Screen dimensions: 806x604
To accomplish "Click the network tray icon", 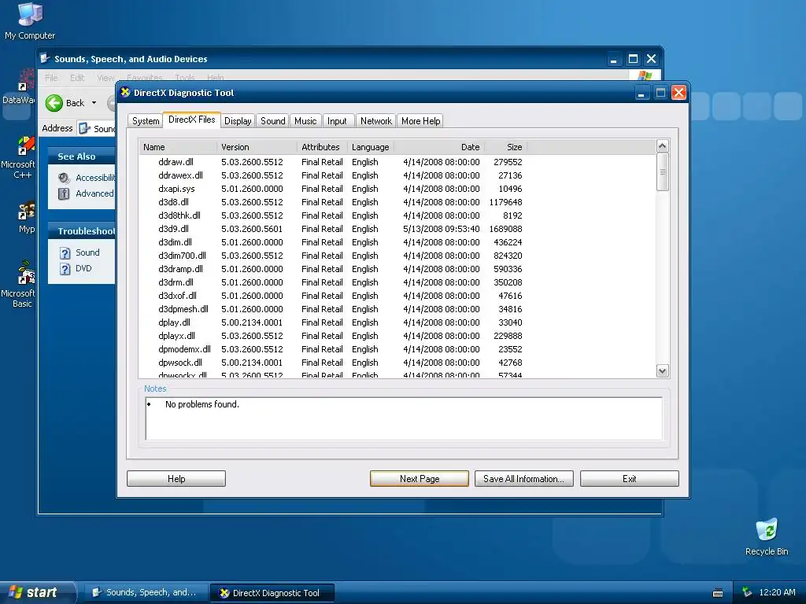I will (x=747, y=592).
